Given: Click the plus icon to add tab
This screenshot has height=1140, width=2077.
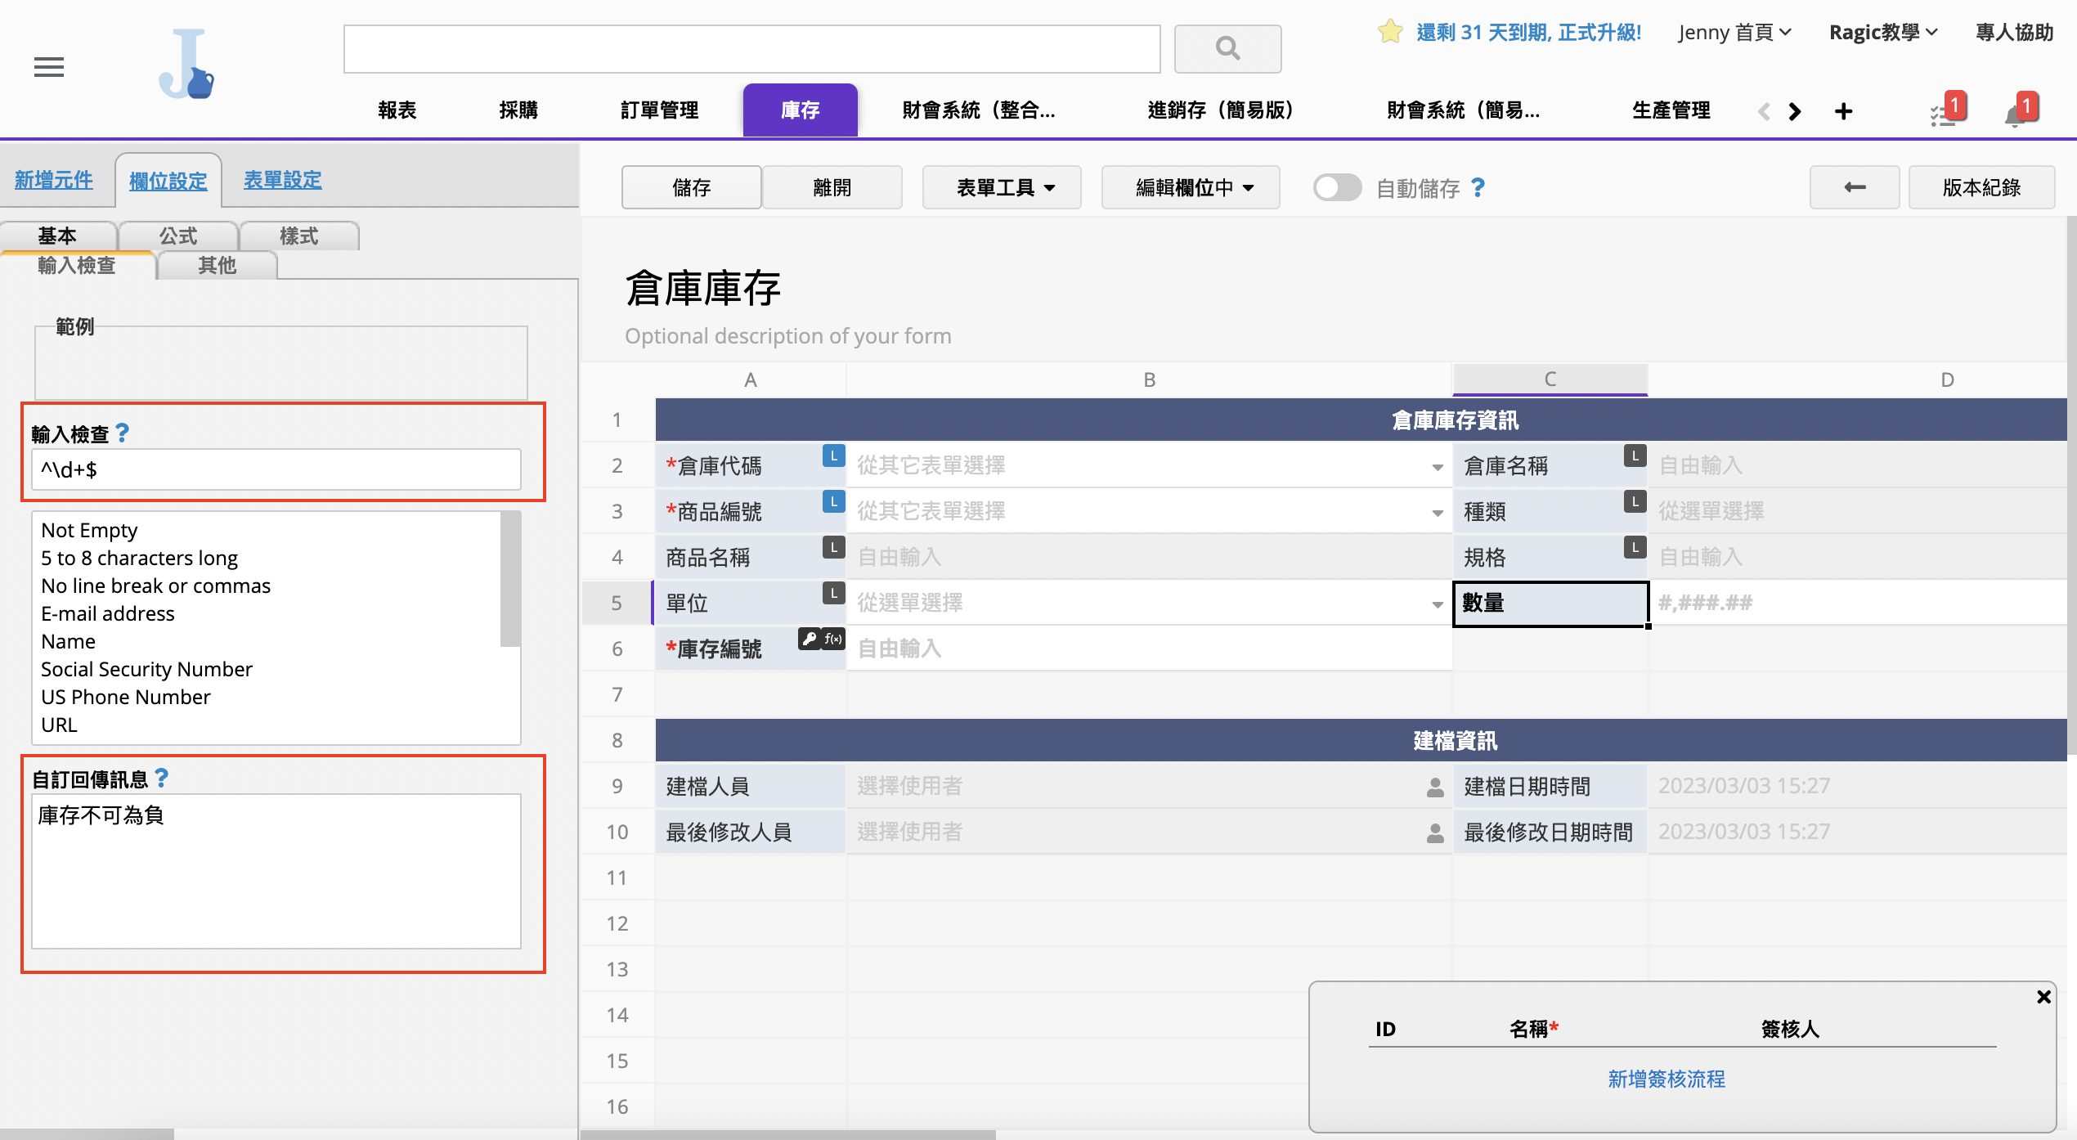Looking at the screenshot, I should 1843,111.
